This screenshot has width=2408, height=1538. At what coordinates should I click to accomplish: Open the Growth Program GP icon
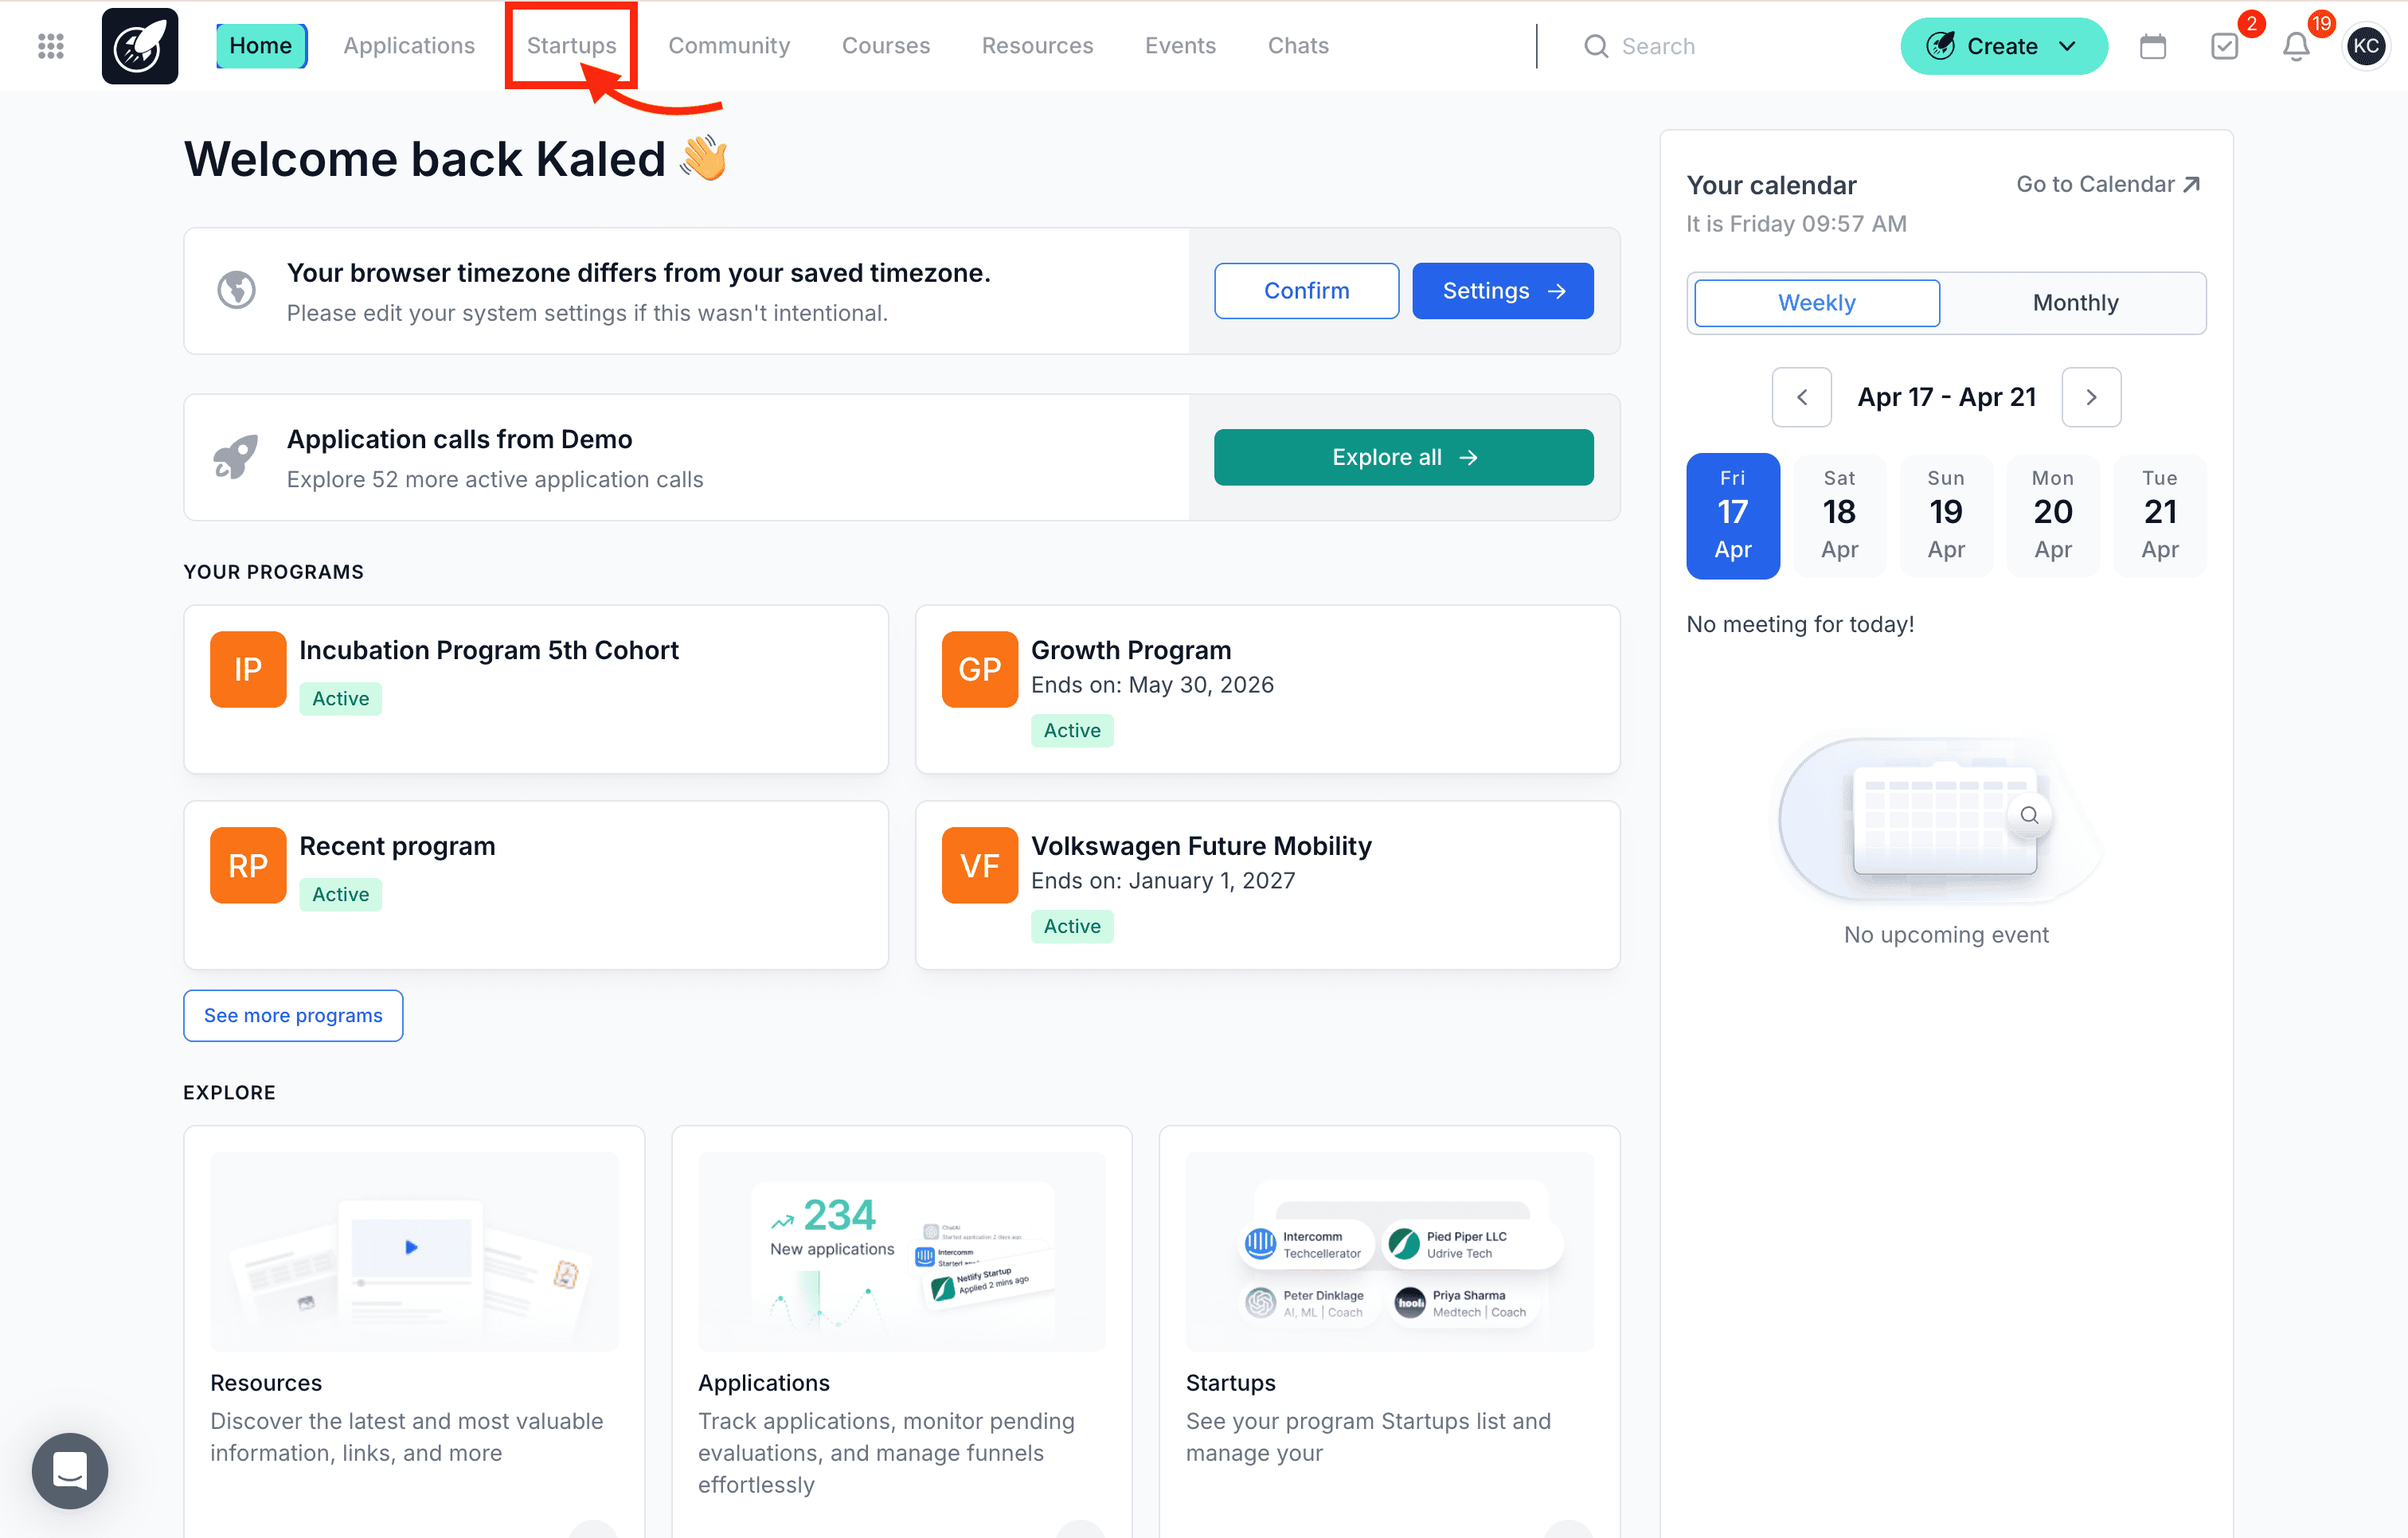pos(979,669)
